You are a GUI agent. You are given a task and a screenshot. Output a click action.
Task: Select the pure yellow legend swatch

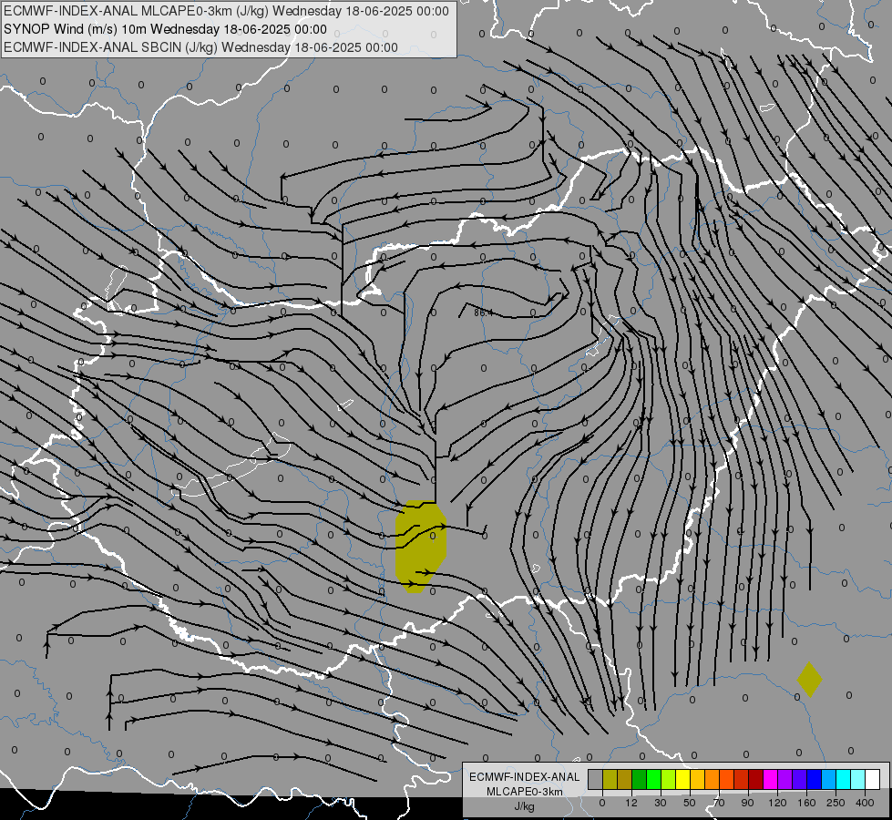tap(683, 779)
